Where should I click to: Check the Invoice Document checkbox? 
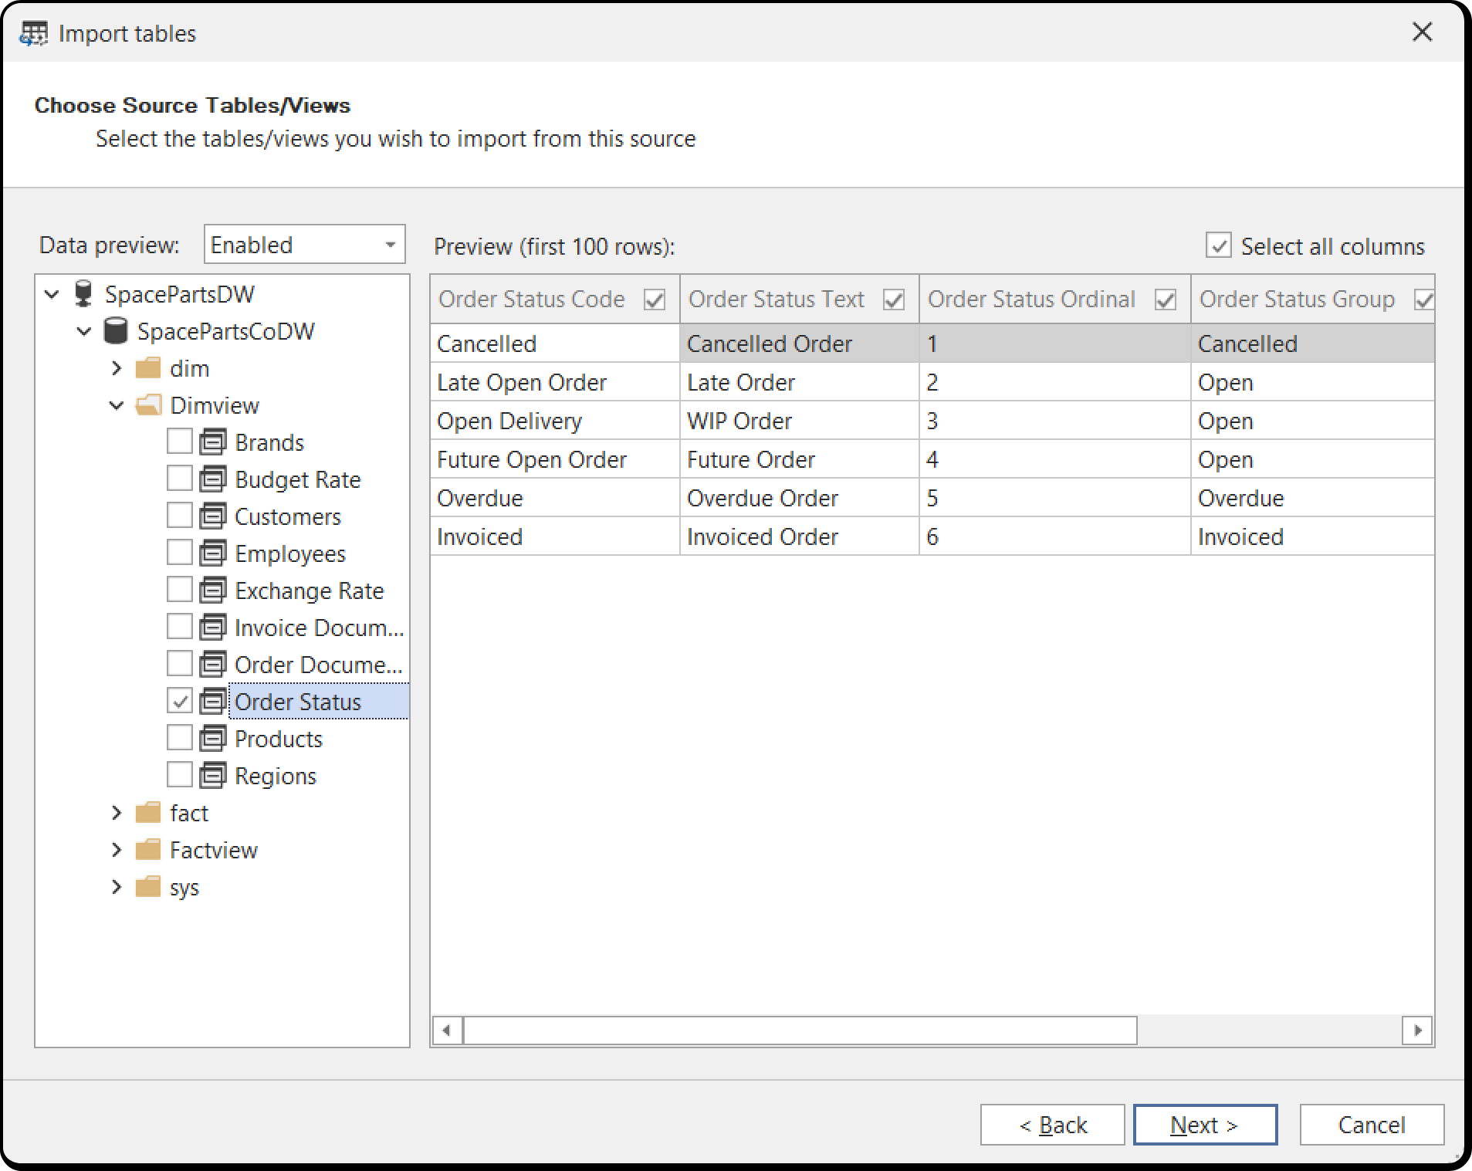180,627
